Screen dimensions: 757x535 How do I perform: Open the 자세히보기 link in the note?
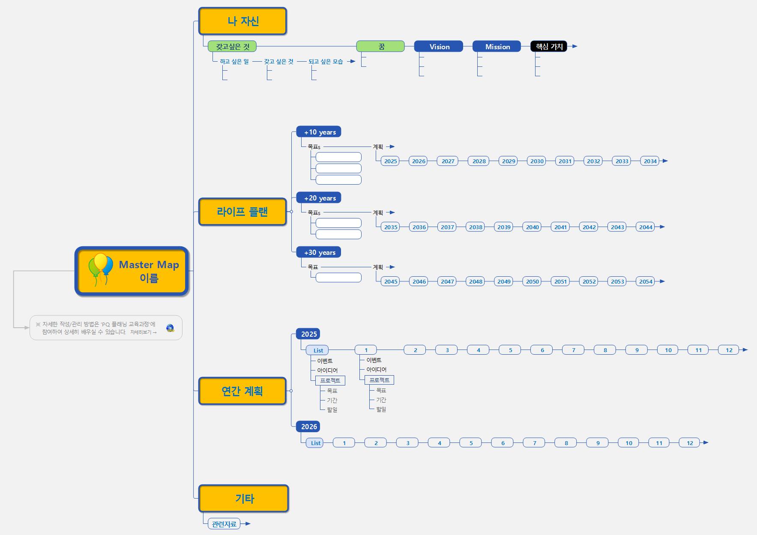coord(144,332)
